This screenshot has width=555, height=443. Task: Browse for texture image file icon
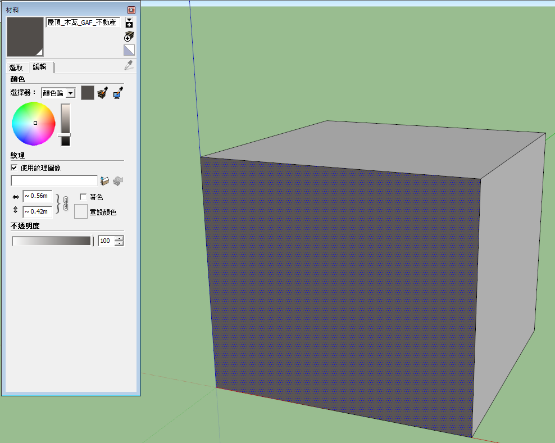(x=104, y=180)
